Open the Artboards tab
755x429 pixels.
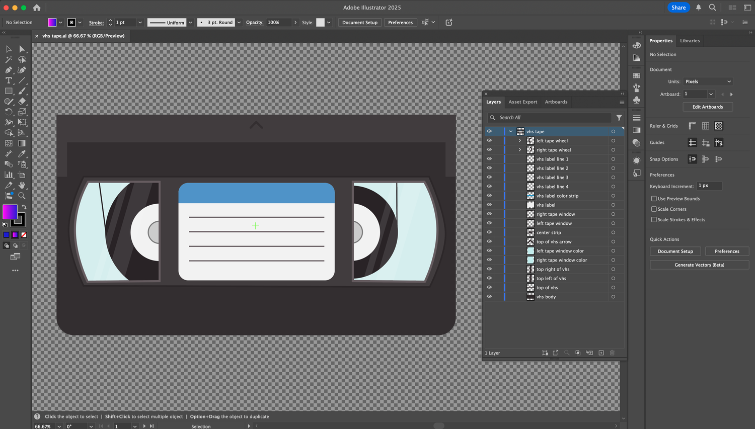tap(556, 102)
